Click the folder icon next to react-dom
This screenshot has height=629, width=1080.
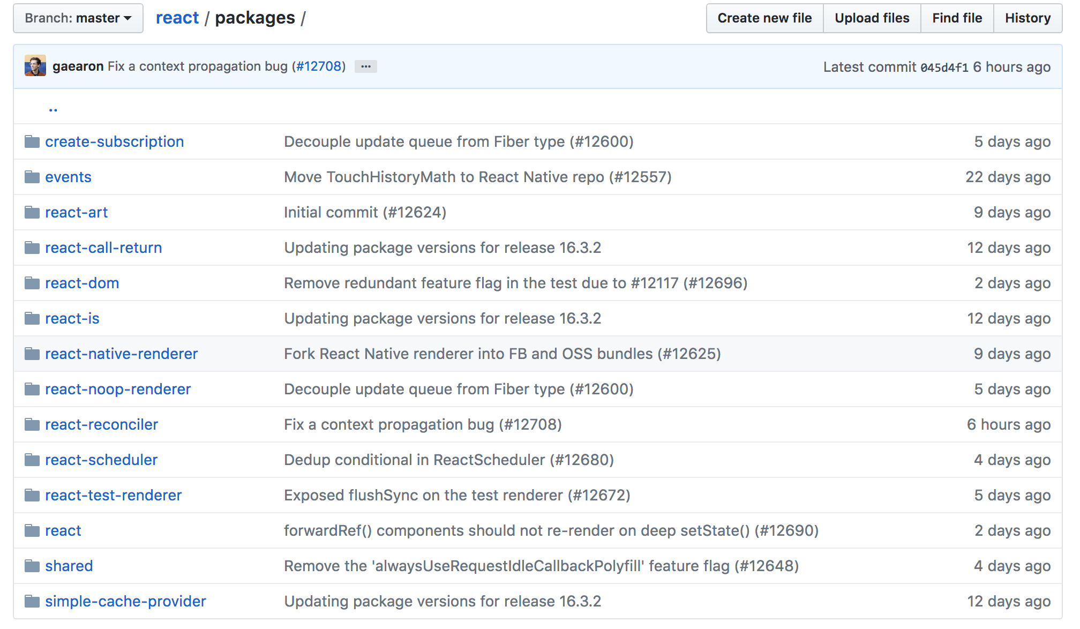(x=32, y=283)
